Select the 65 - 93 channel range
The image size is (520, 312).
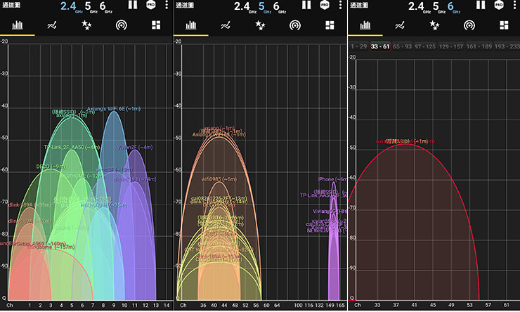(x=402, y=46)
